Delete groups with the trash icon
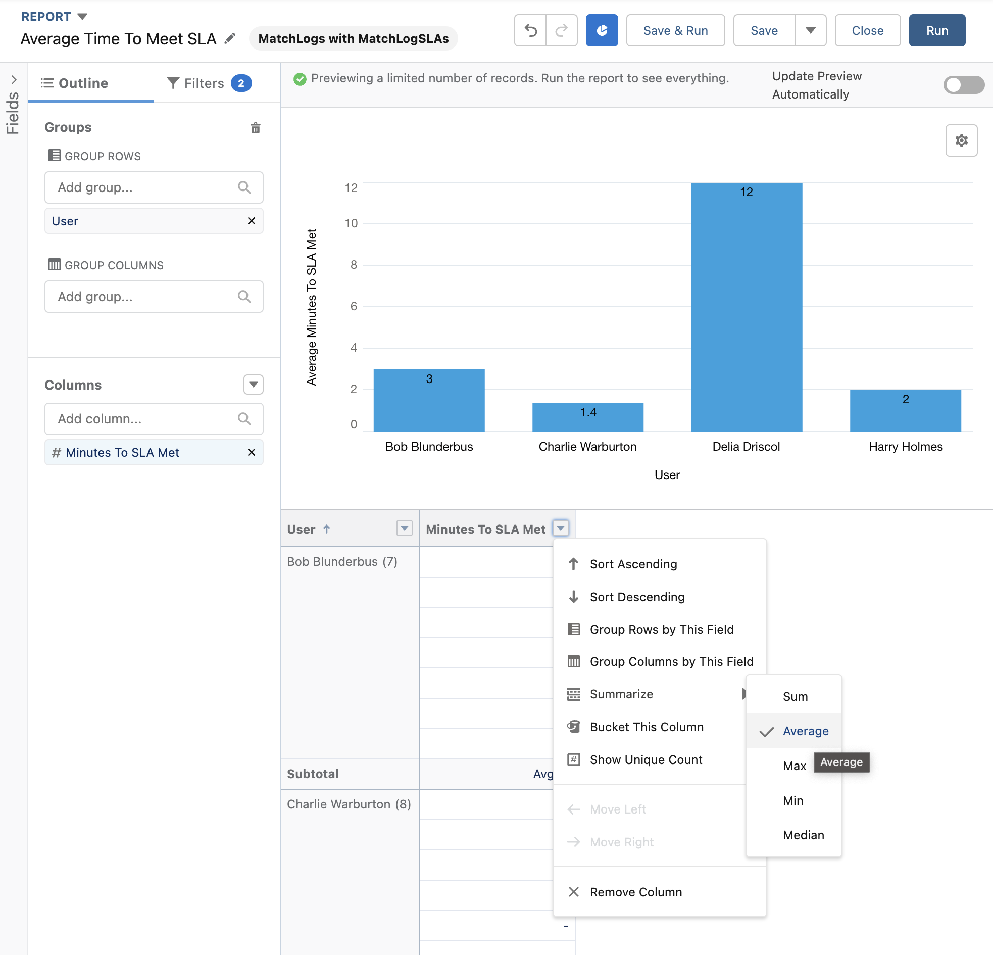Viewport: 993px width, 955px height. (256, 128)
